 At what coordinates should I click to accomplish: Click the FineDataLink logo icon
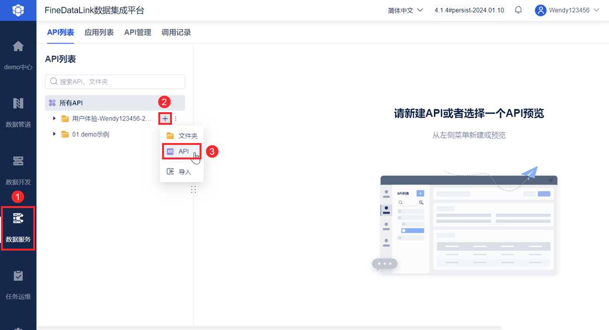click(x=18, y=10)
